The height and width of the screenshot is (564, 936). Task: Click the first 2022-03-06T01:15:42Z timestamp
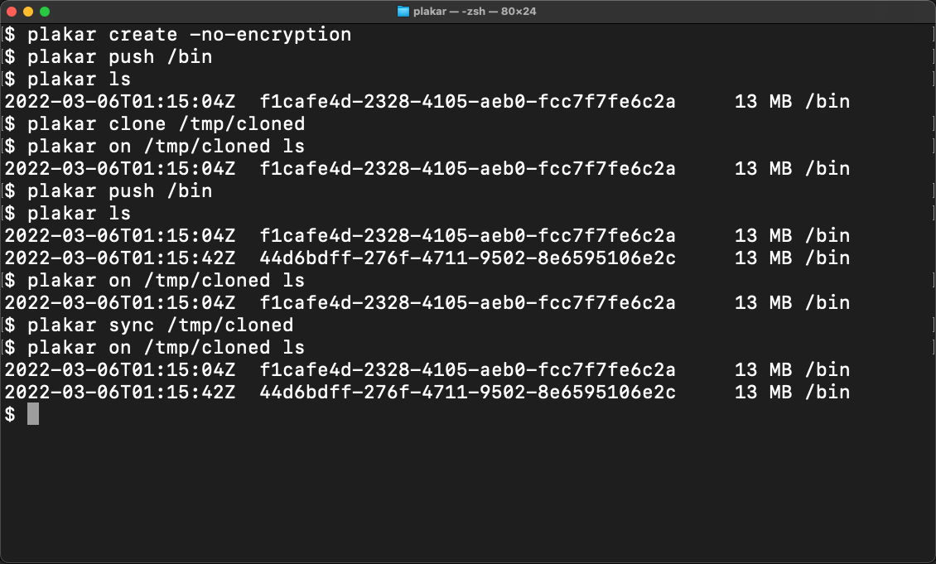(120, 258)
